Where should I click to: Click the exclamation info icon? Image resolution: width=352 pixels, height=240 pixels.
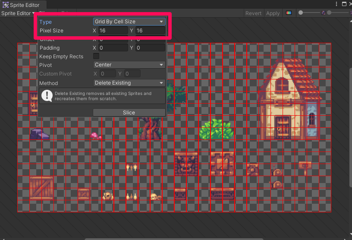click(47, 96)
